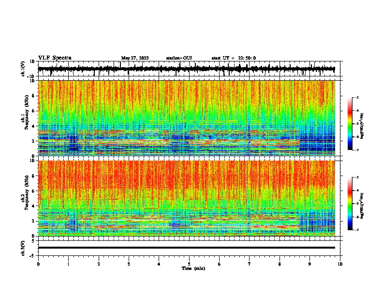Click the "VLF Spectra" plot title
383x296 pixels.
pyautogui.click(x=55, y=58)
